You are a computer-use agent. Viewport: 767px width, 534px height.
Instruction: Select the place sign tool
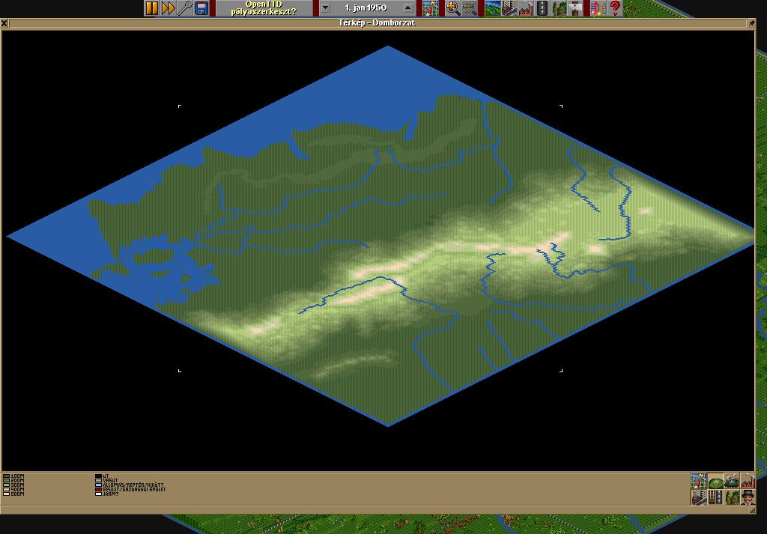pos(575,7)
